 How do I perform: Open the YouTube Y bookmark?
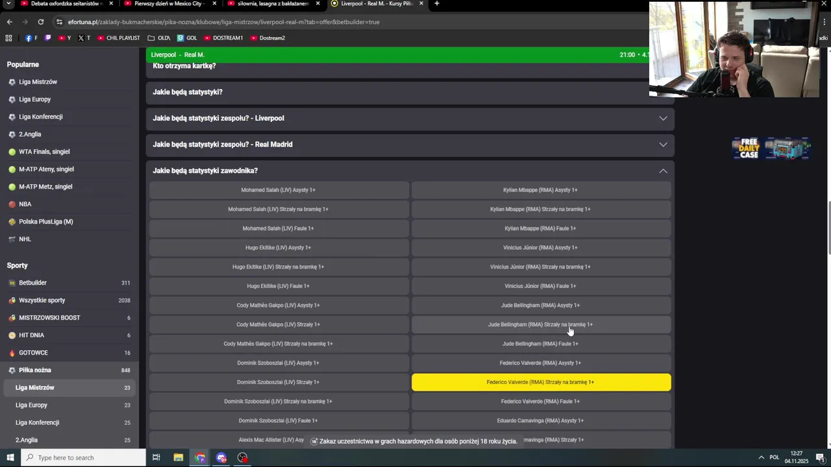(x=65, y=38)
